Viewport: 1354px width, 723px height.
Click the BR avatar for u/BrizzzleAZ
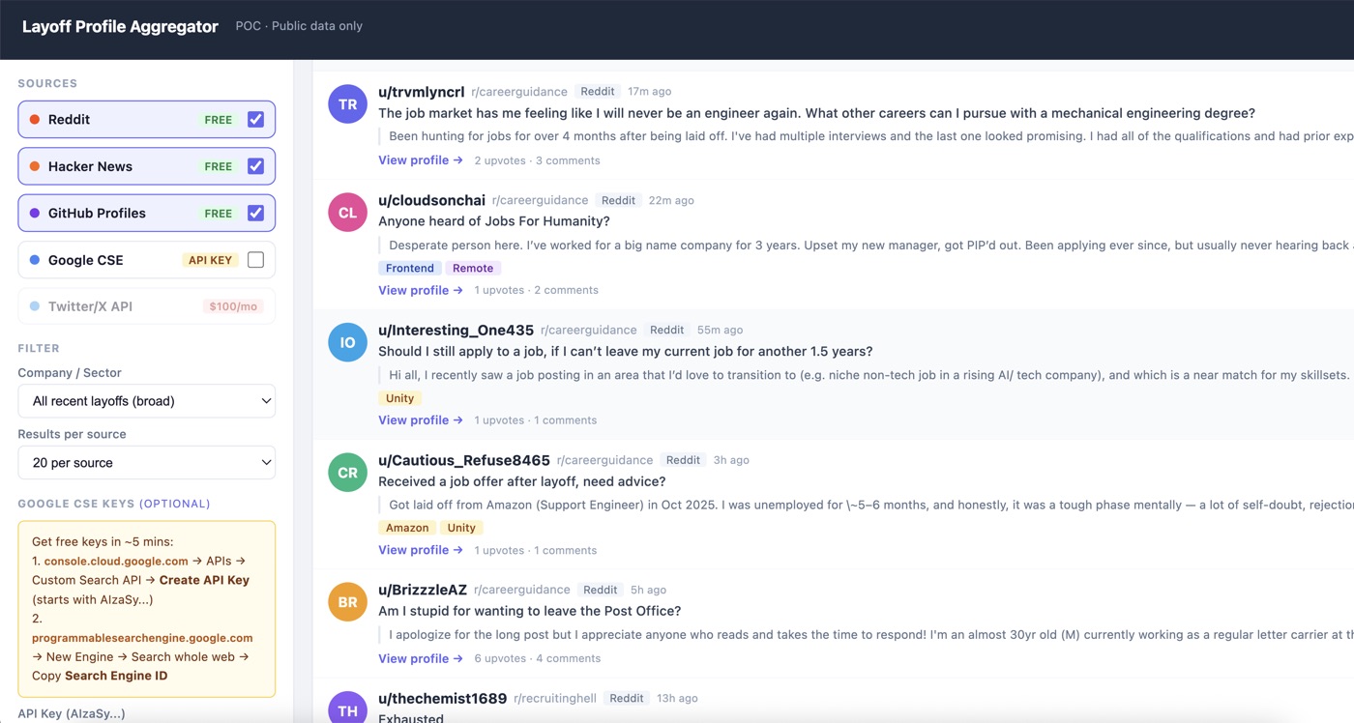click(347, 601)
